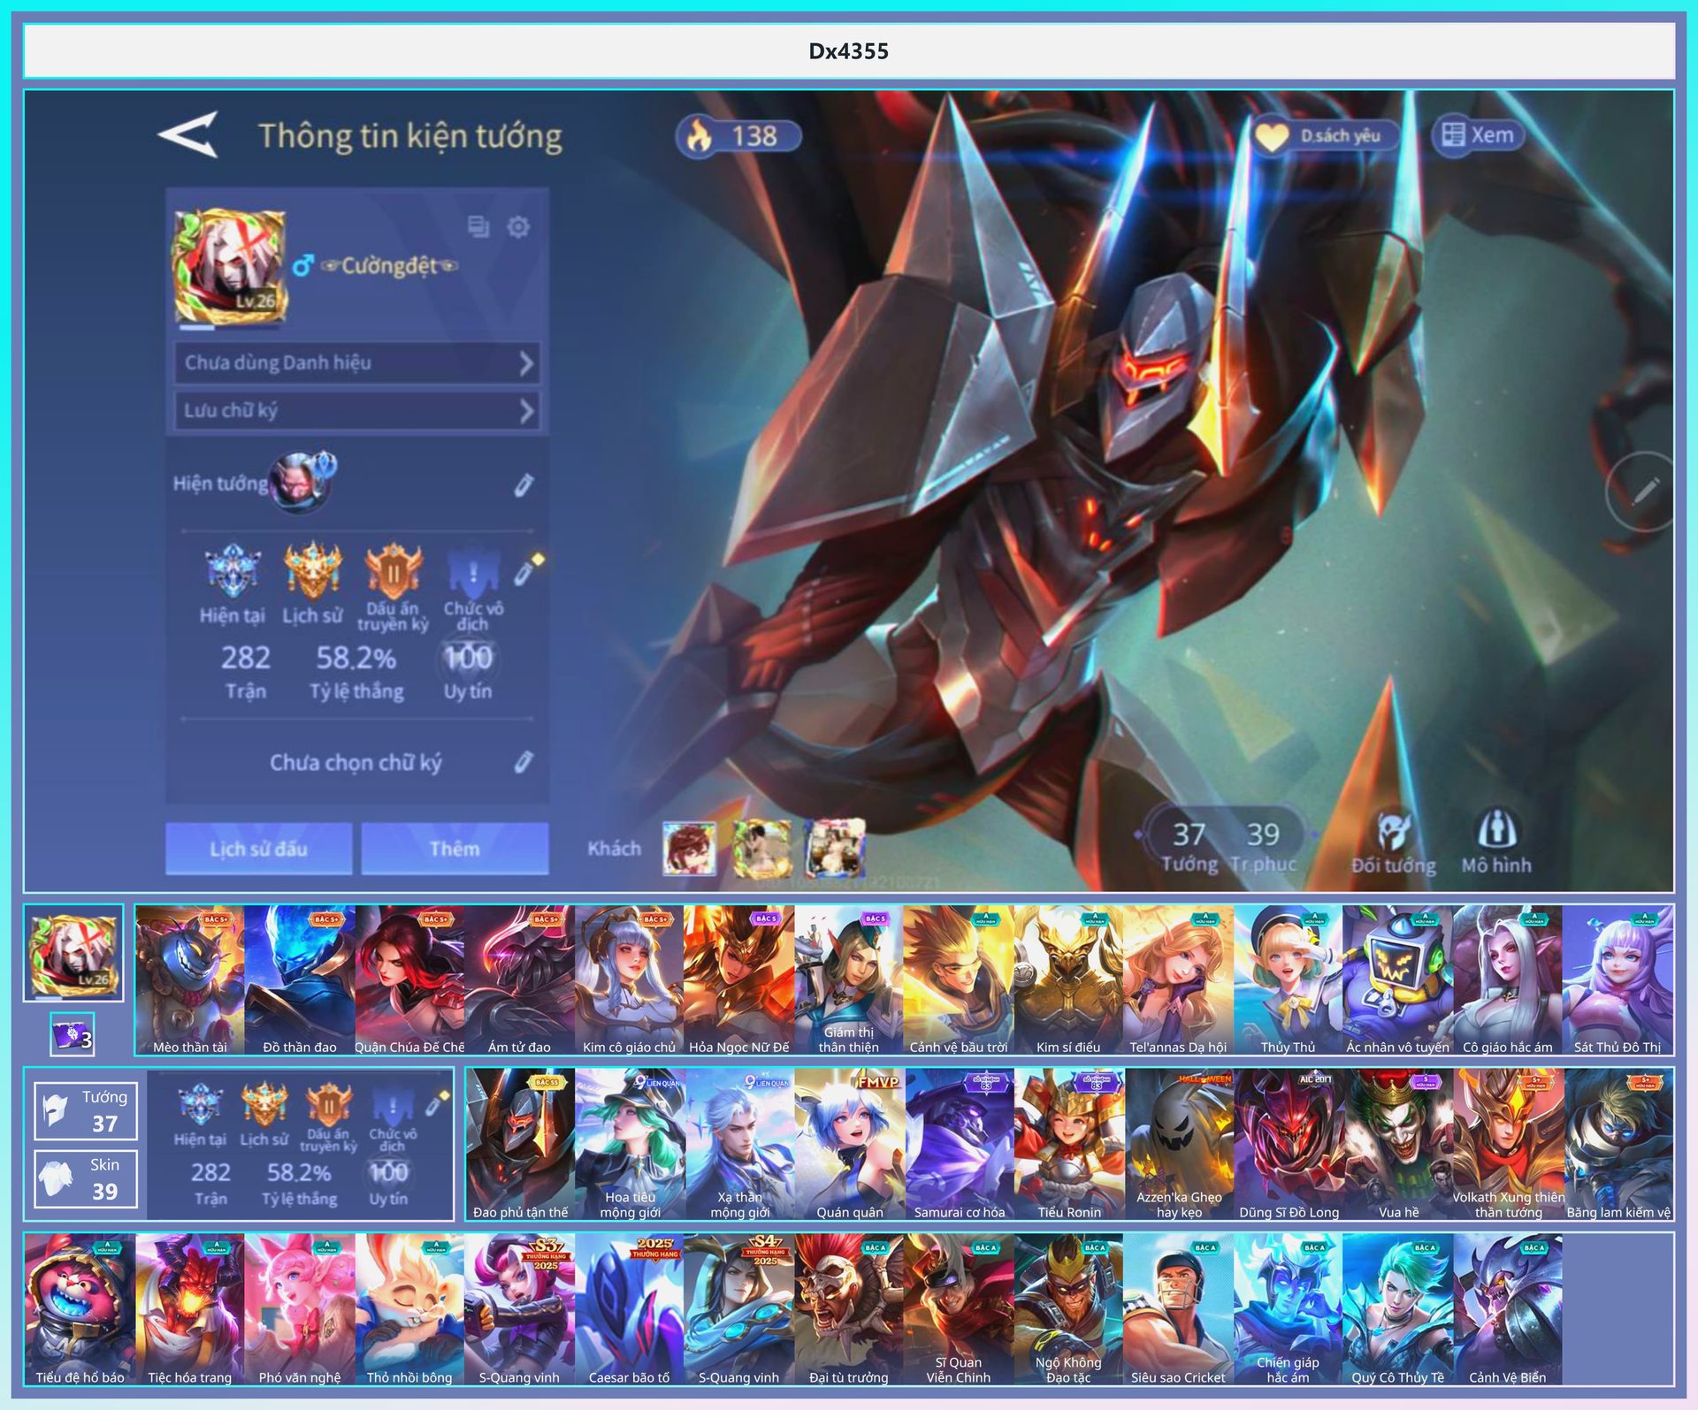The image size is (1698, 1410).
Task: Open Đổi tướng hero swap icon
Action: point(1394,843)
